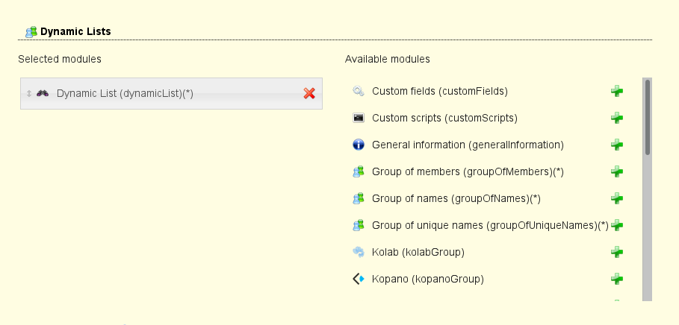Add the Group of members module

pos(616,171)
